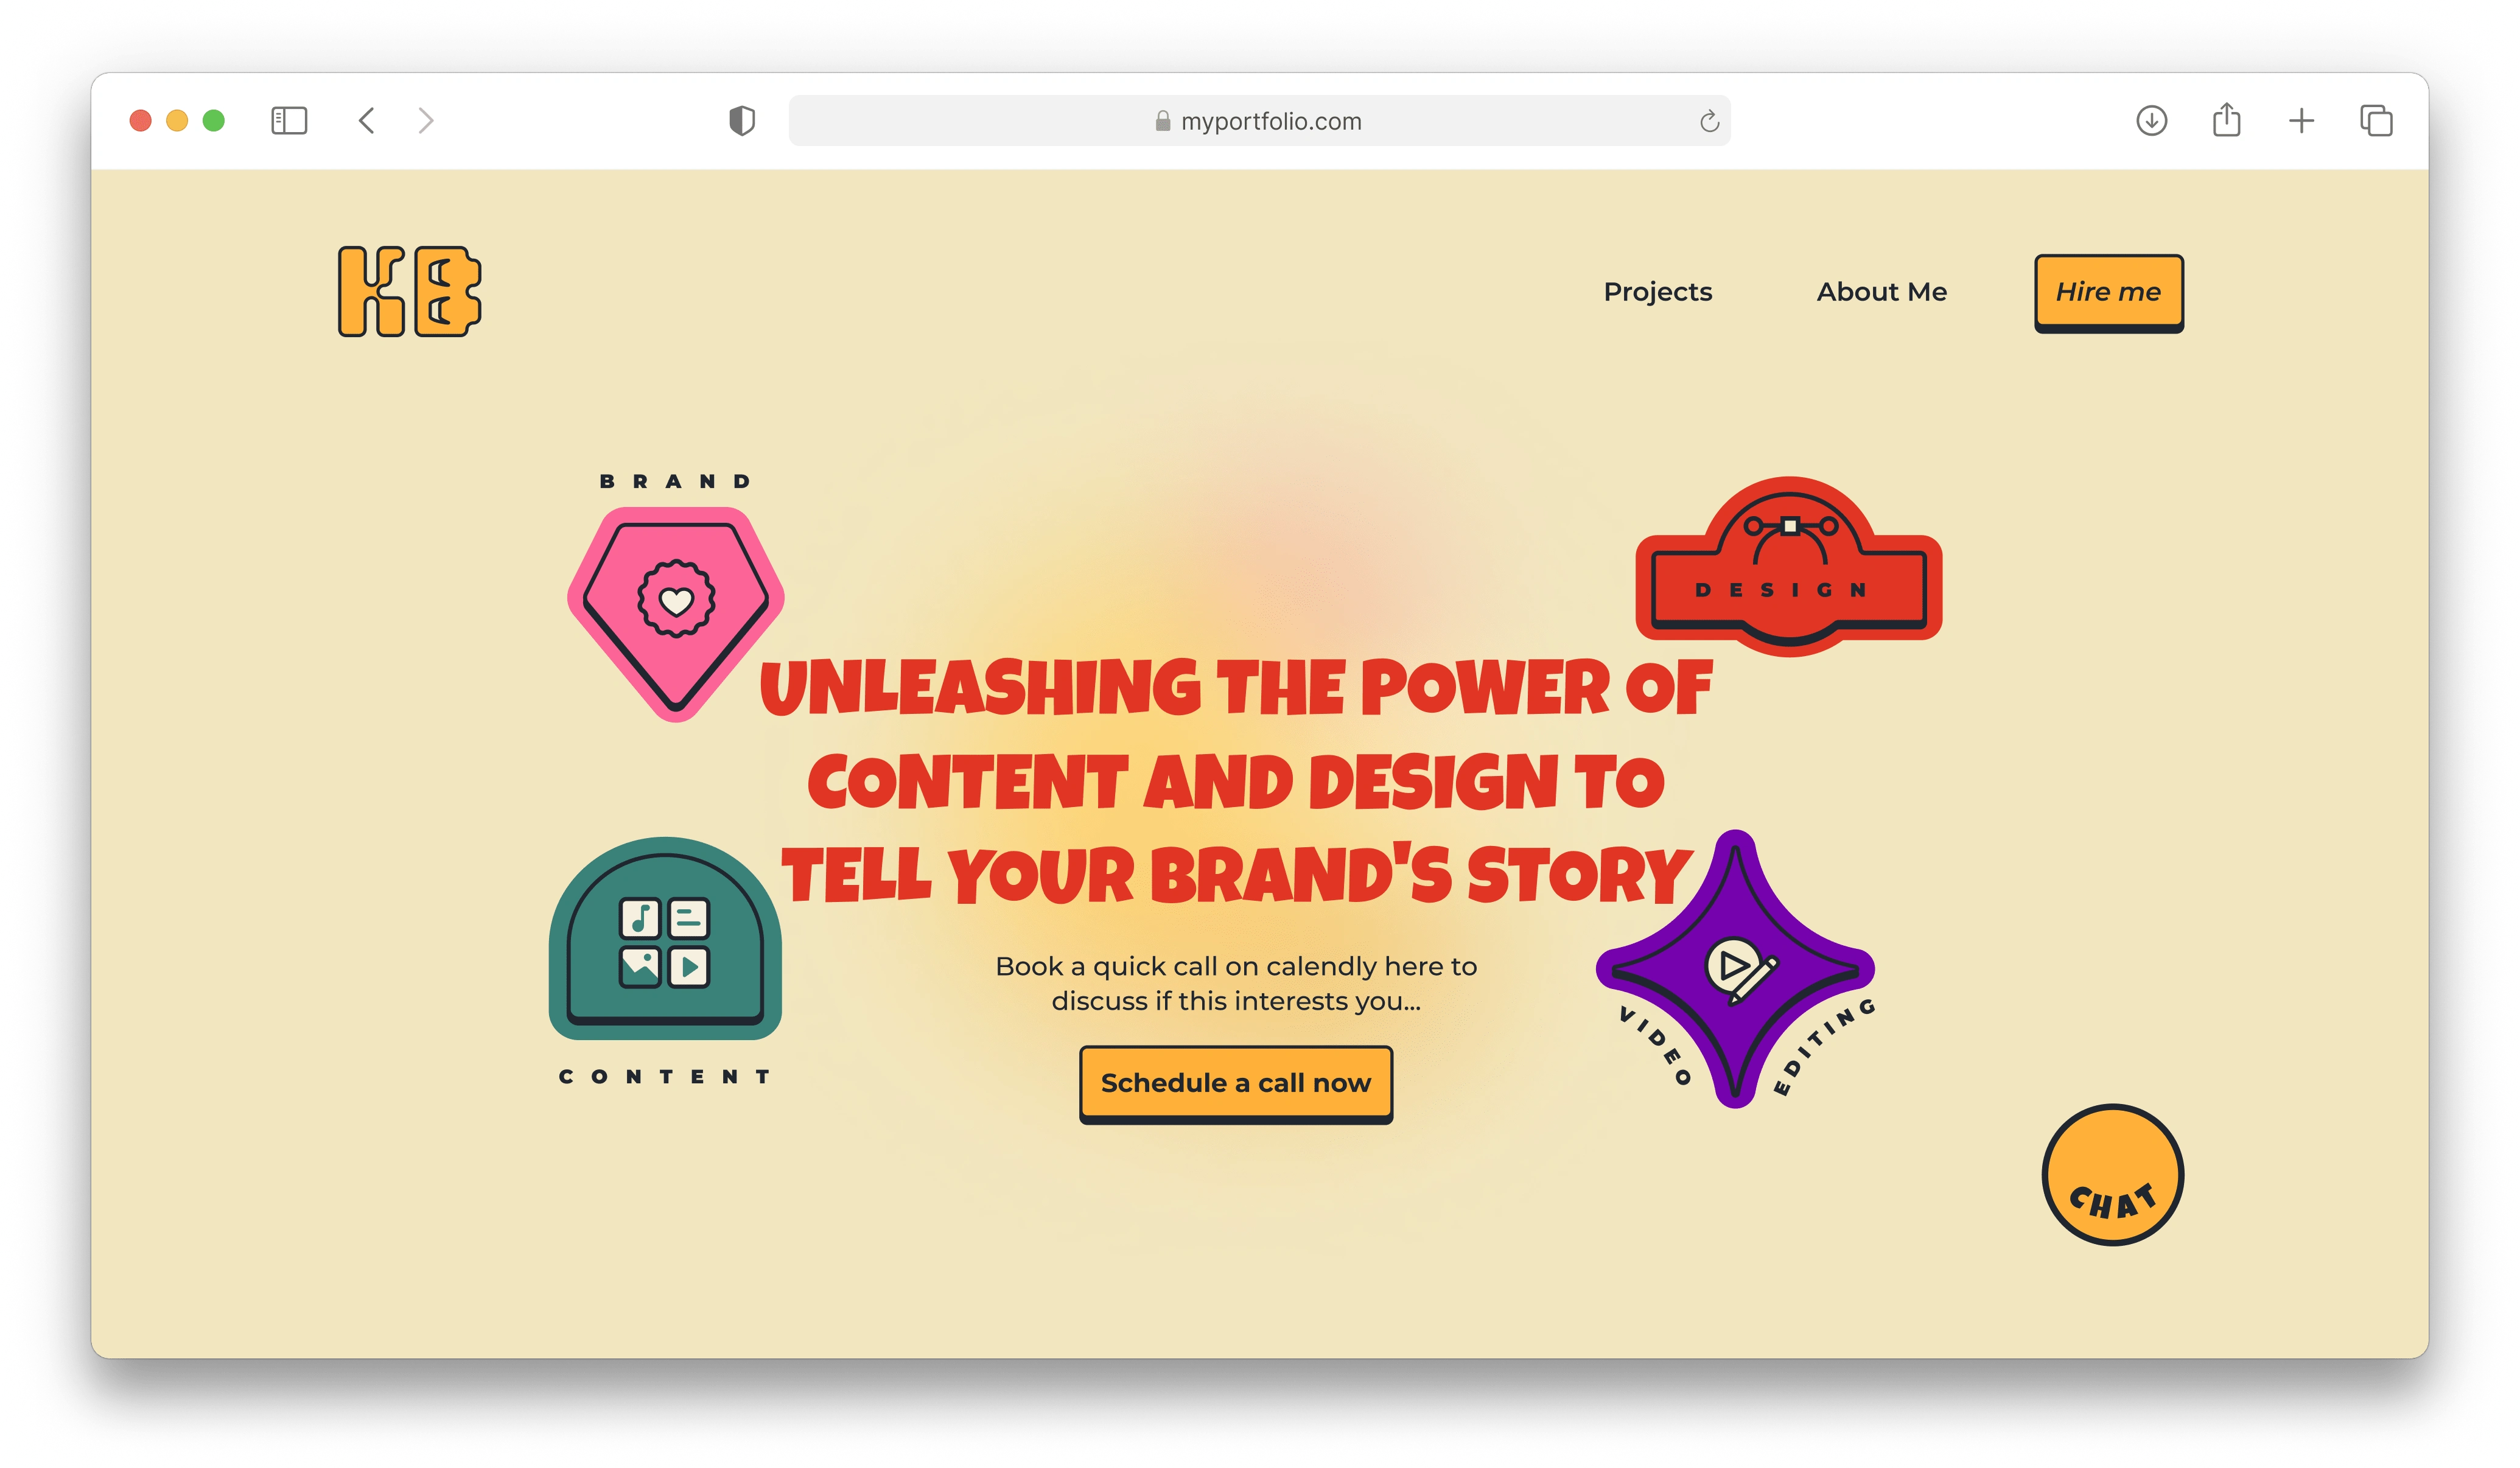Click the teal Content badge icon
The height and width of the screenshot is (1468, 2520).
(665, 938)
